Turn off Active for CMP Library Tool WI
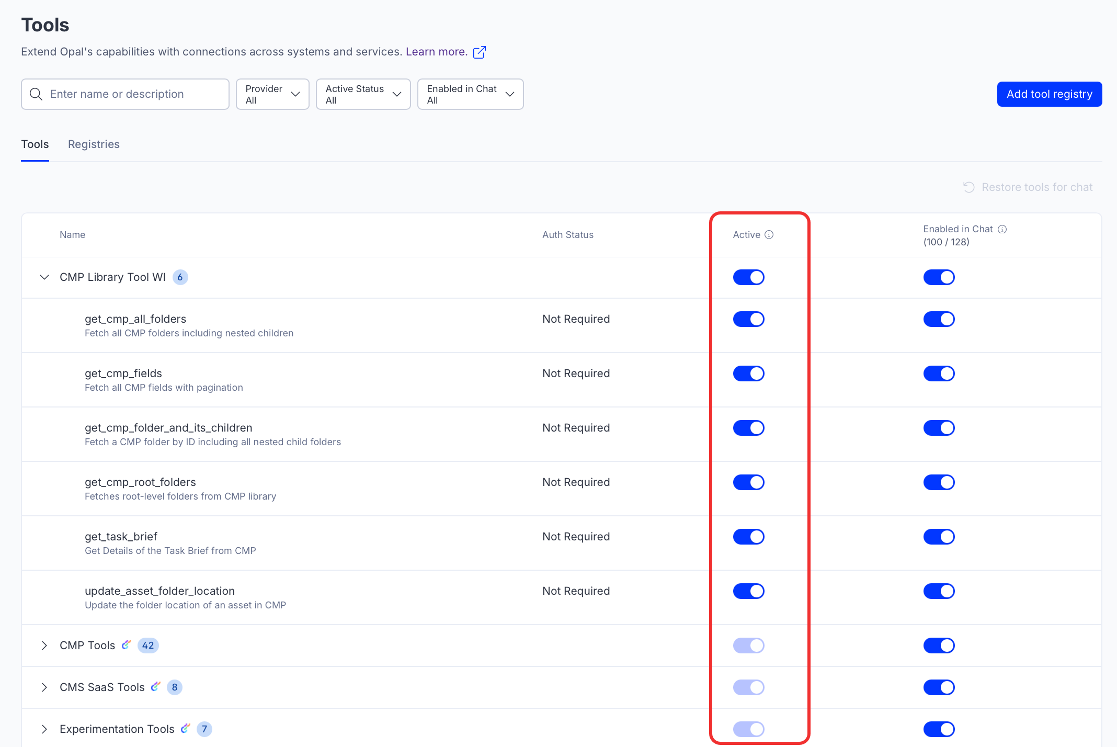Viewport: 1117px width, 747px height. tap(748, 277)
